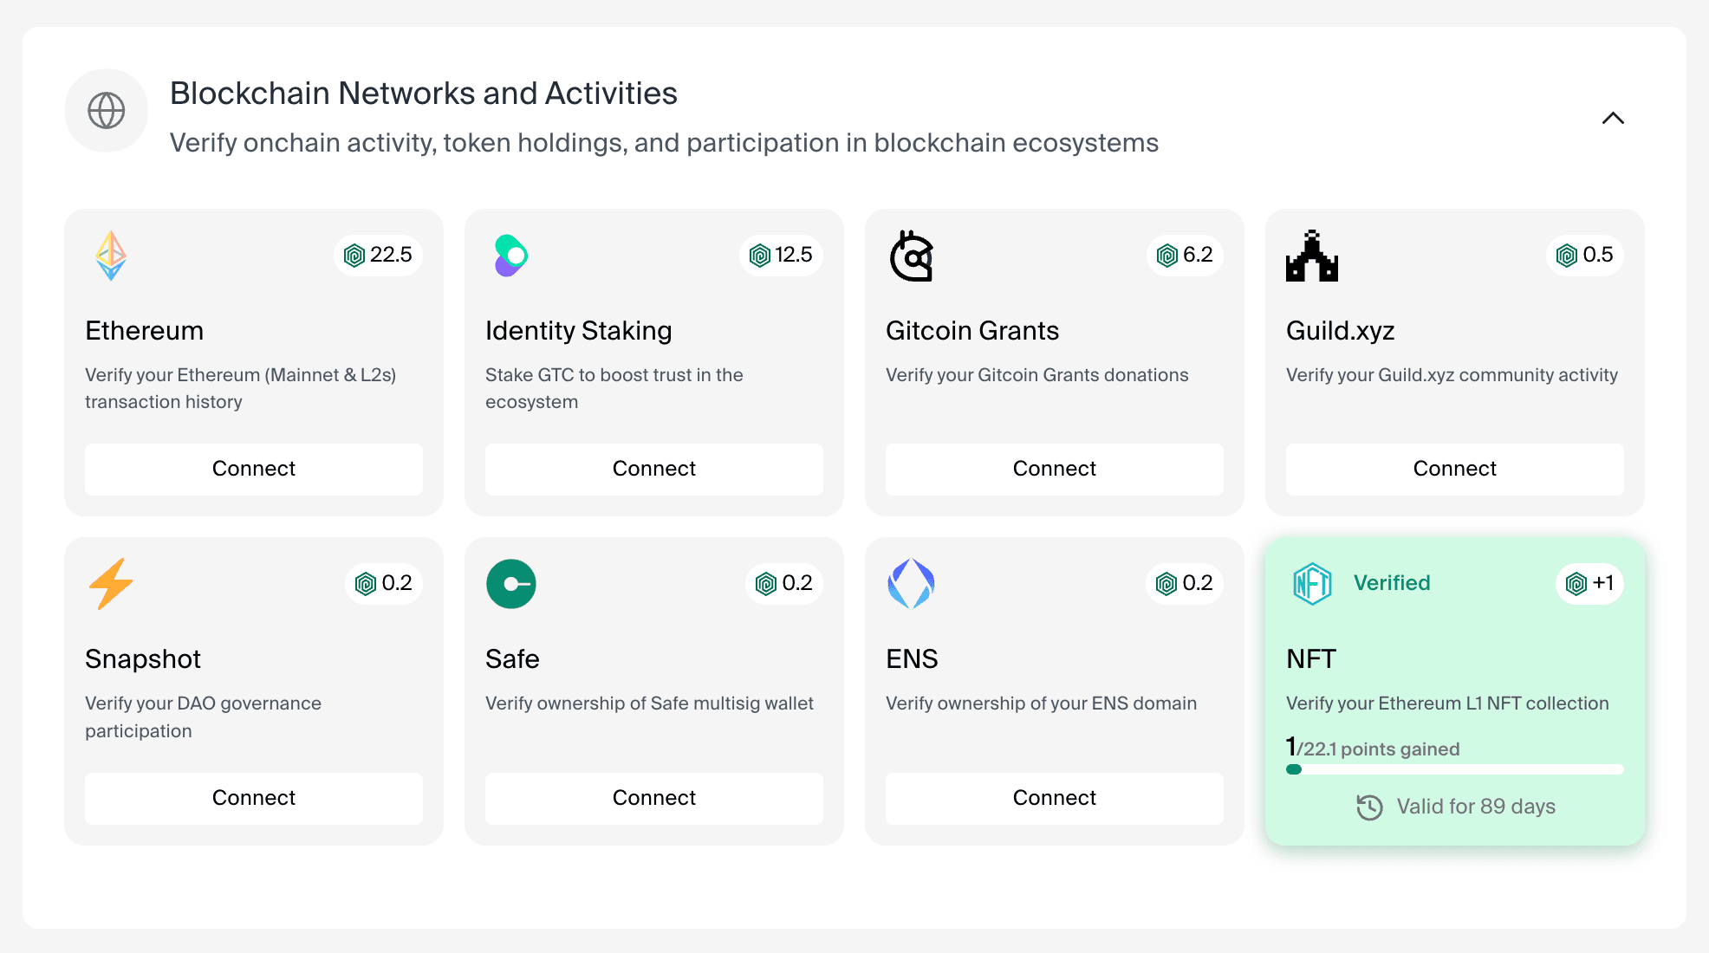Click the 0.2 points badge on Snapshot
The width and height of the screenshot is (1709, 953).
tap(384, 583)
